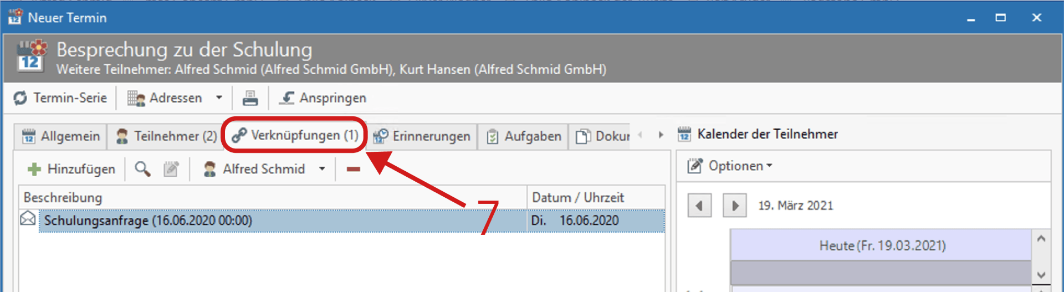Select the Verknüpfungen (1) tab
This screenshot has height=292, width=1064.
coord(295,135)
